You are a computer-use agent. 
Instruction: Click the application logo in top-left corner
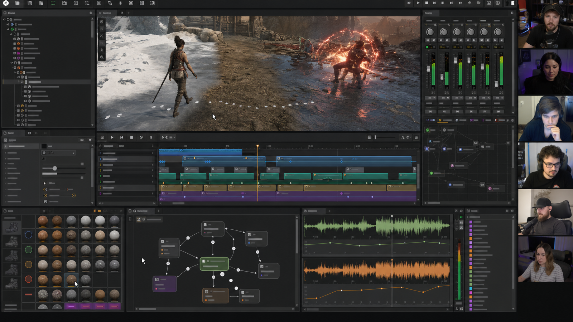click(x=6, y=3)
